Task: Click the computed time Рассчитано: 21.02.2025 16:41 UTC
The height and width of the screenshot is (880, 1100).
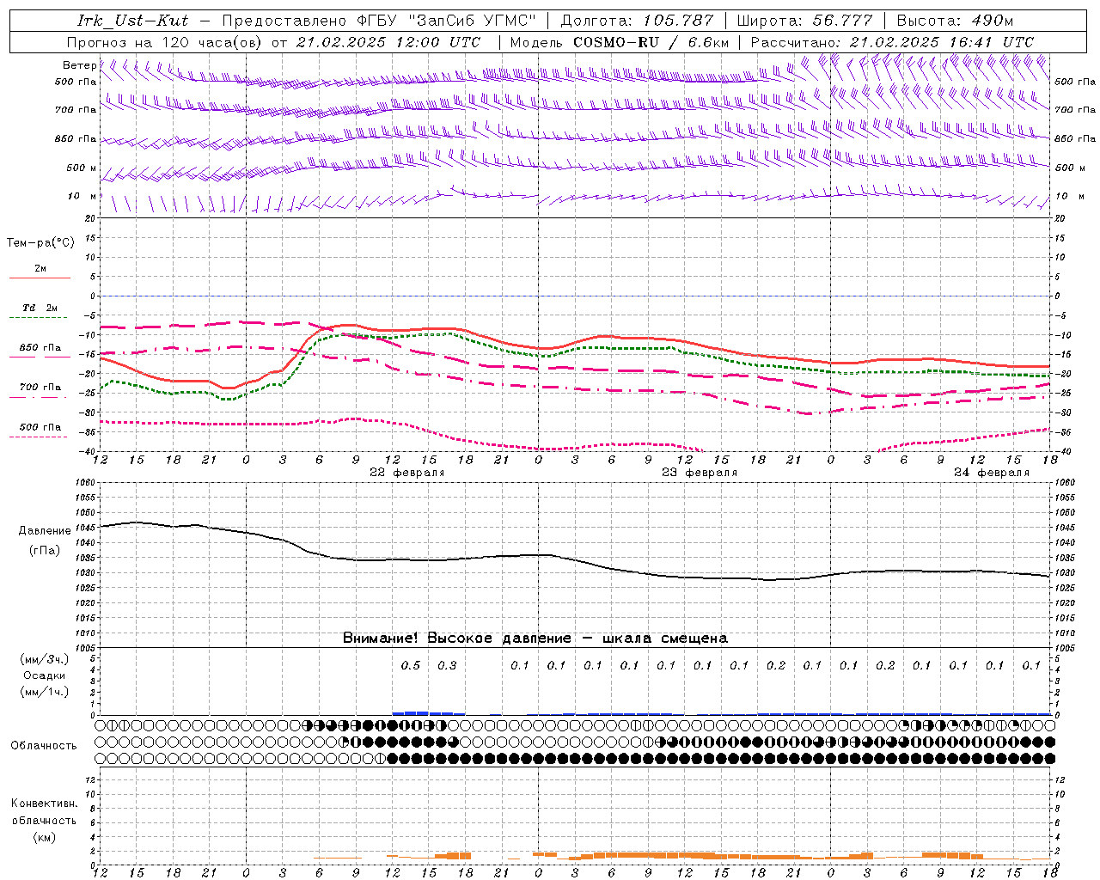Action: pos(892,42)
